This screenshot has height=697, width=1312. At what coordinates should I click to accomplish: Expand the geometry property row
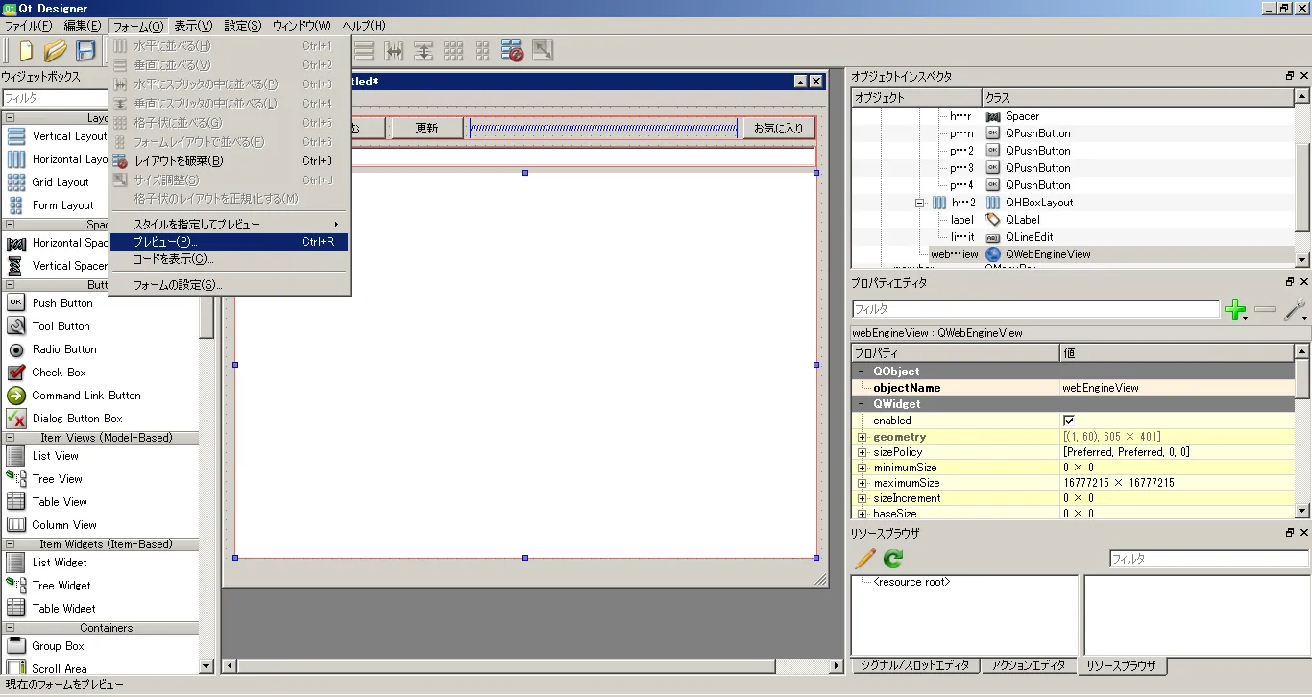coord(863,437)
